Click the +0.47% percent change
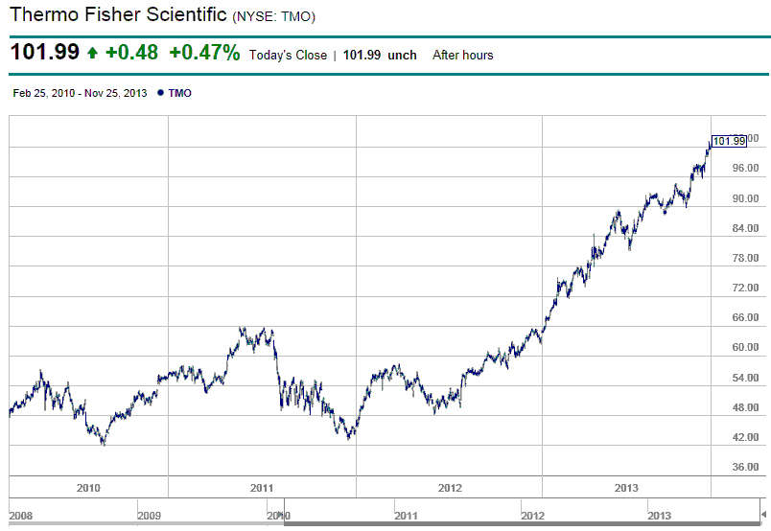771x531 pixels. coord(204,52)
